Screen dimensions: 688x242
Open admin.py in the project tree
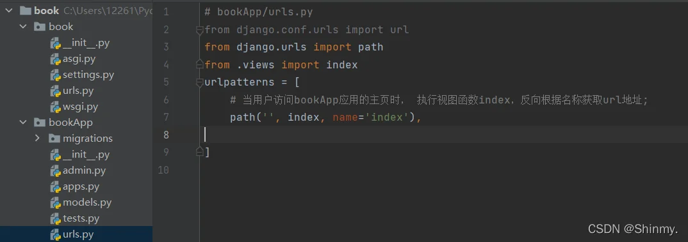pyautogui.click(x=85, y=170)
